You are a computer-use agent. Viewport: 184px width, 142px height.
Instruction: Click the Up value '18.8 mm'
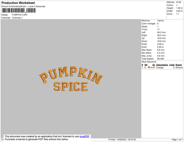coord(161,38)
